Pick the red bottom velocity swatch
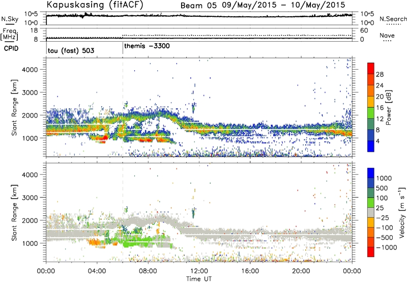This screenshot has height=282, width=407. [x=371, y=252]
